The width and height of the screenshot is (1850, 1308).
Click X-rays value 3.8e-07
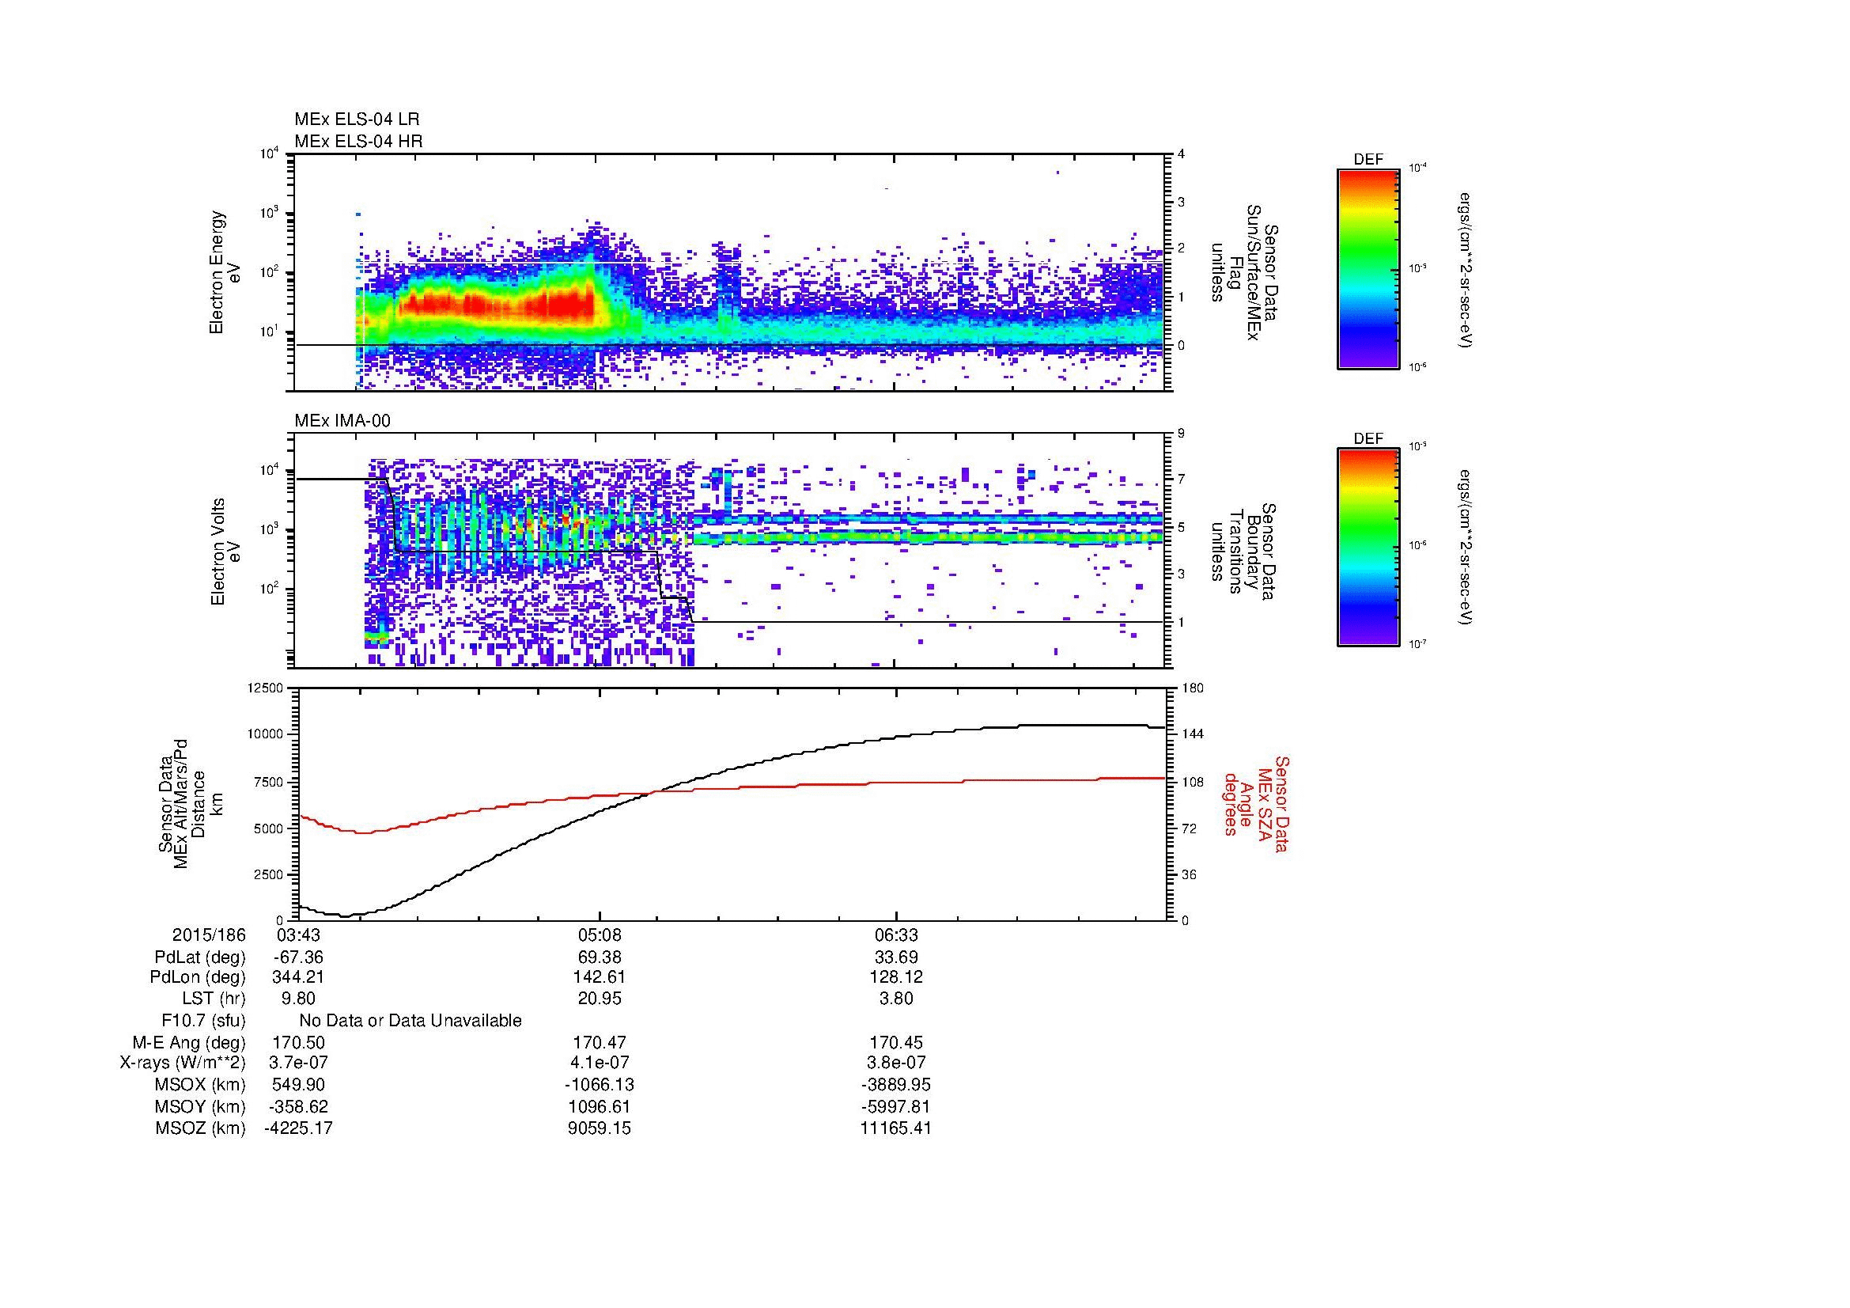(x=896, y=1063)
